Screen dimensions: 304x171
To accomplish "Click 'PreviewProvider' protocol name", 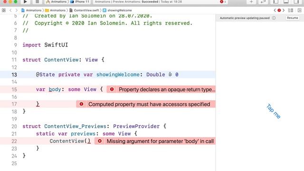I will click(x=136, y=126).
